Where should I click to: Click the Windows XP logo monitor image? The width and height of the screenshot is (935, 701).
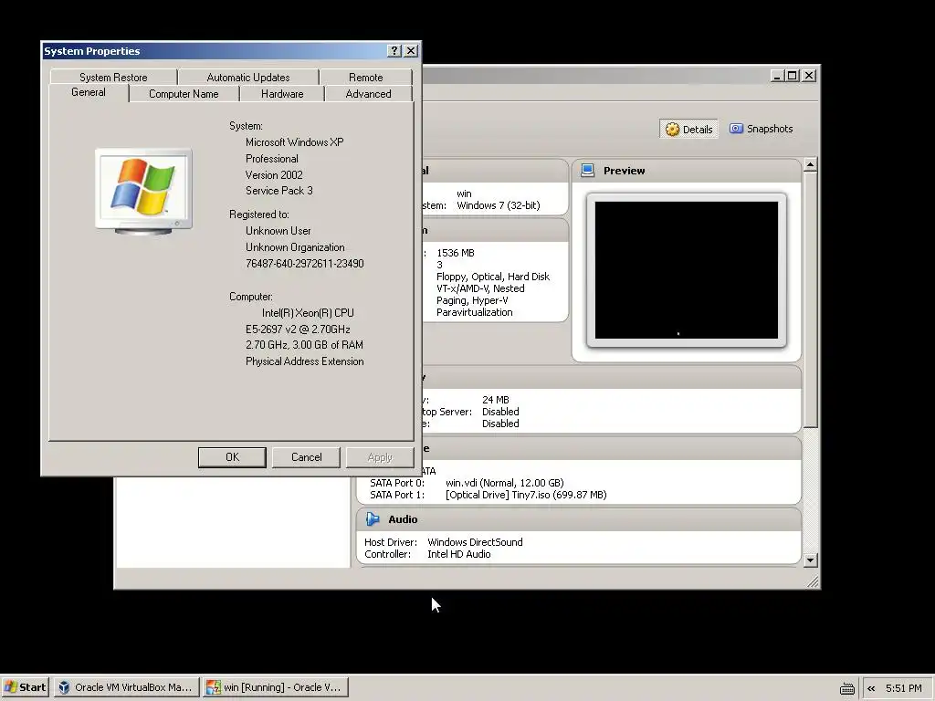(143, 192)
